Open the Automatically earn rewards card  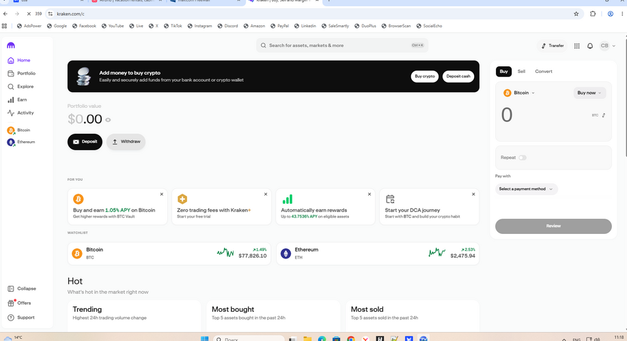click(x=326, y=207)
